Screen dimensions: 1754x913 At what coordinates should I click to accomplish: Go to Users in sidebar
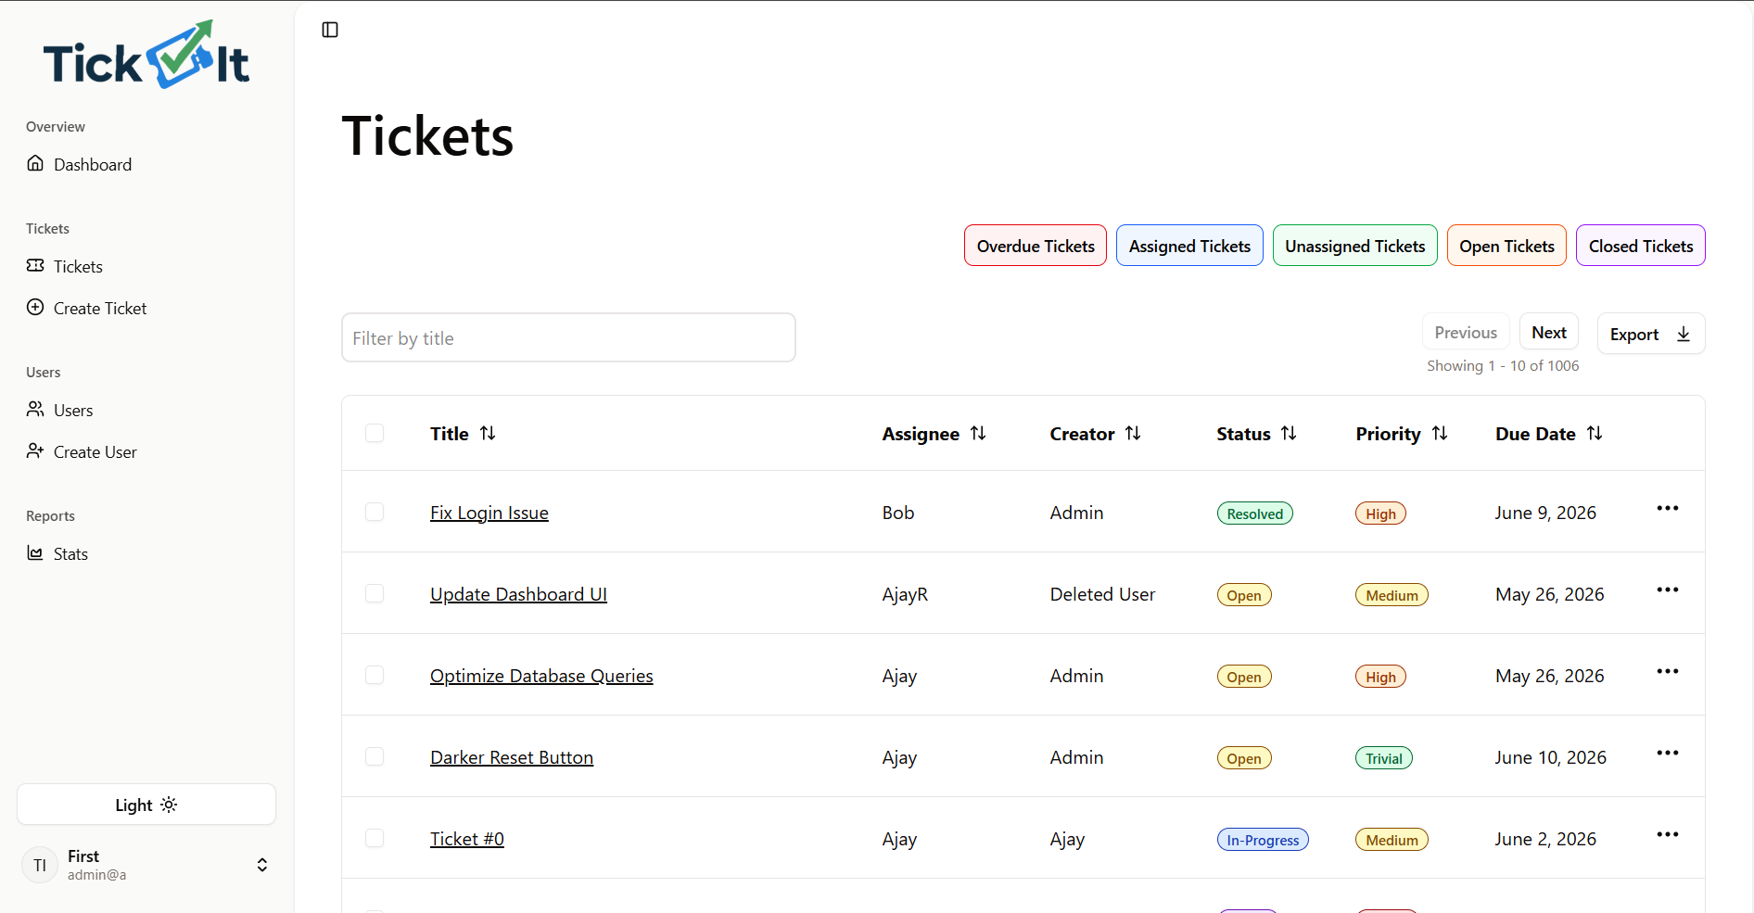click(60, 410)
